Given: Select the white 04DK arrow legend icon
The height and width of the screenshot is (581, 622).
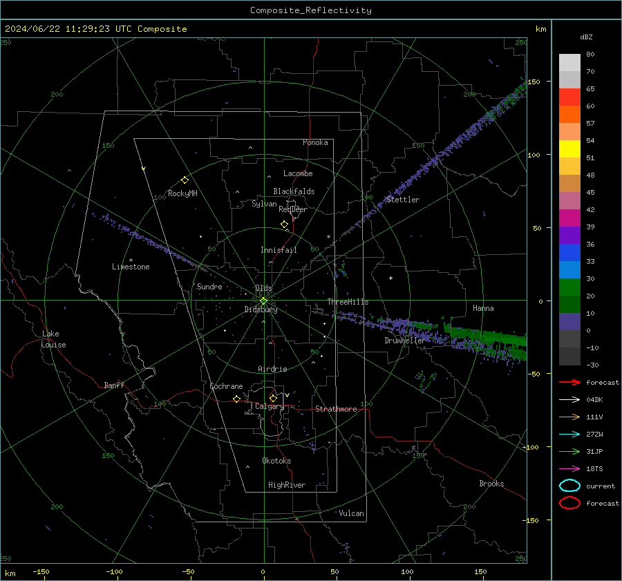Looking at the screenshot, I should (x=569, y=400).
